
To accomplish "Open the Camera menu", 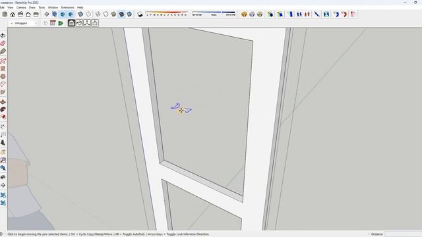I will [21, 7].
